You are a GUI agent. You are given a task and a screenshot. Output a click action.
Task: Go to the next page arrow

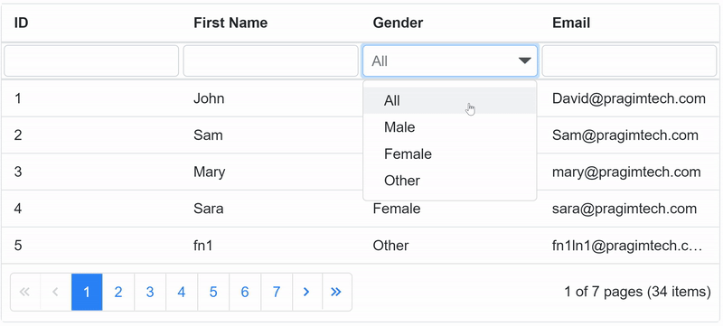(x=307, y=292)
